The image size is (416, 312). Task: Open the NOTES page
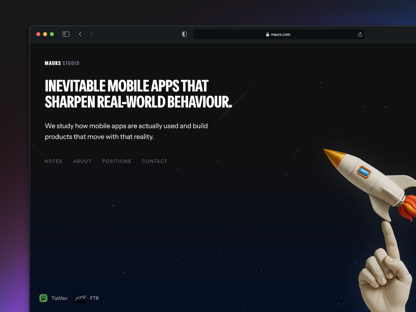(53, 161)
